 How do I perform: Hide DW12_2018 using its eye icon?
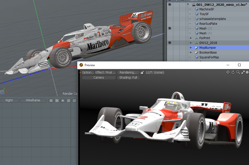(170, 43)
